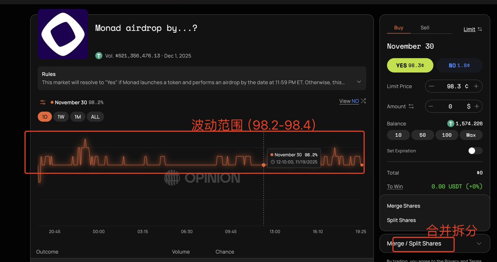497x262 pixels.
Task: Select Merge Shares menu option
Action: [403, 206]
